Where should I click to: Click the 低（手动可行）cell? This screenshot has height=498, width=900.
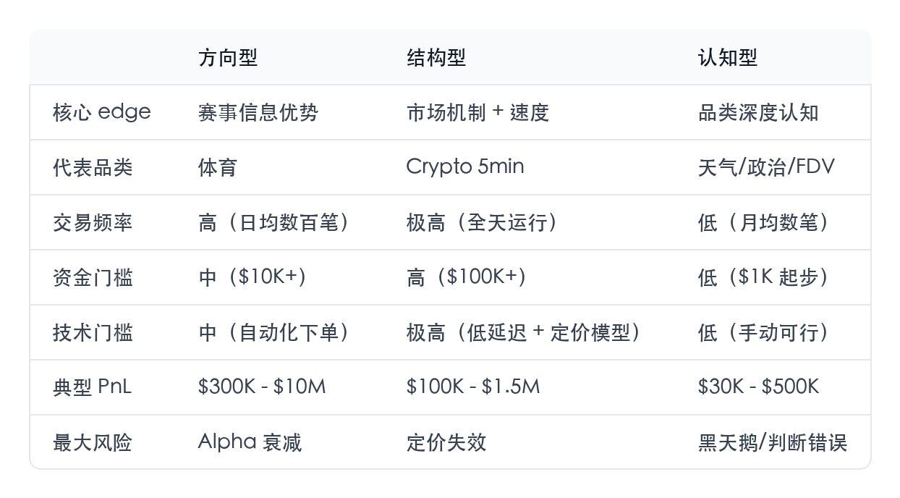[x=763, y=332]
